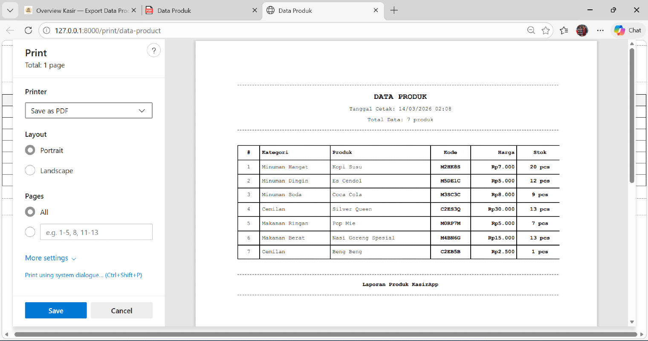This screenshot has width=648, height=341.
Task: Open Print using system dialogue link
Action: pos(84,275)
